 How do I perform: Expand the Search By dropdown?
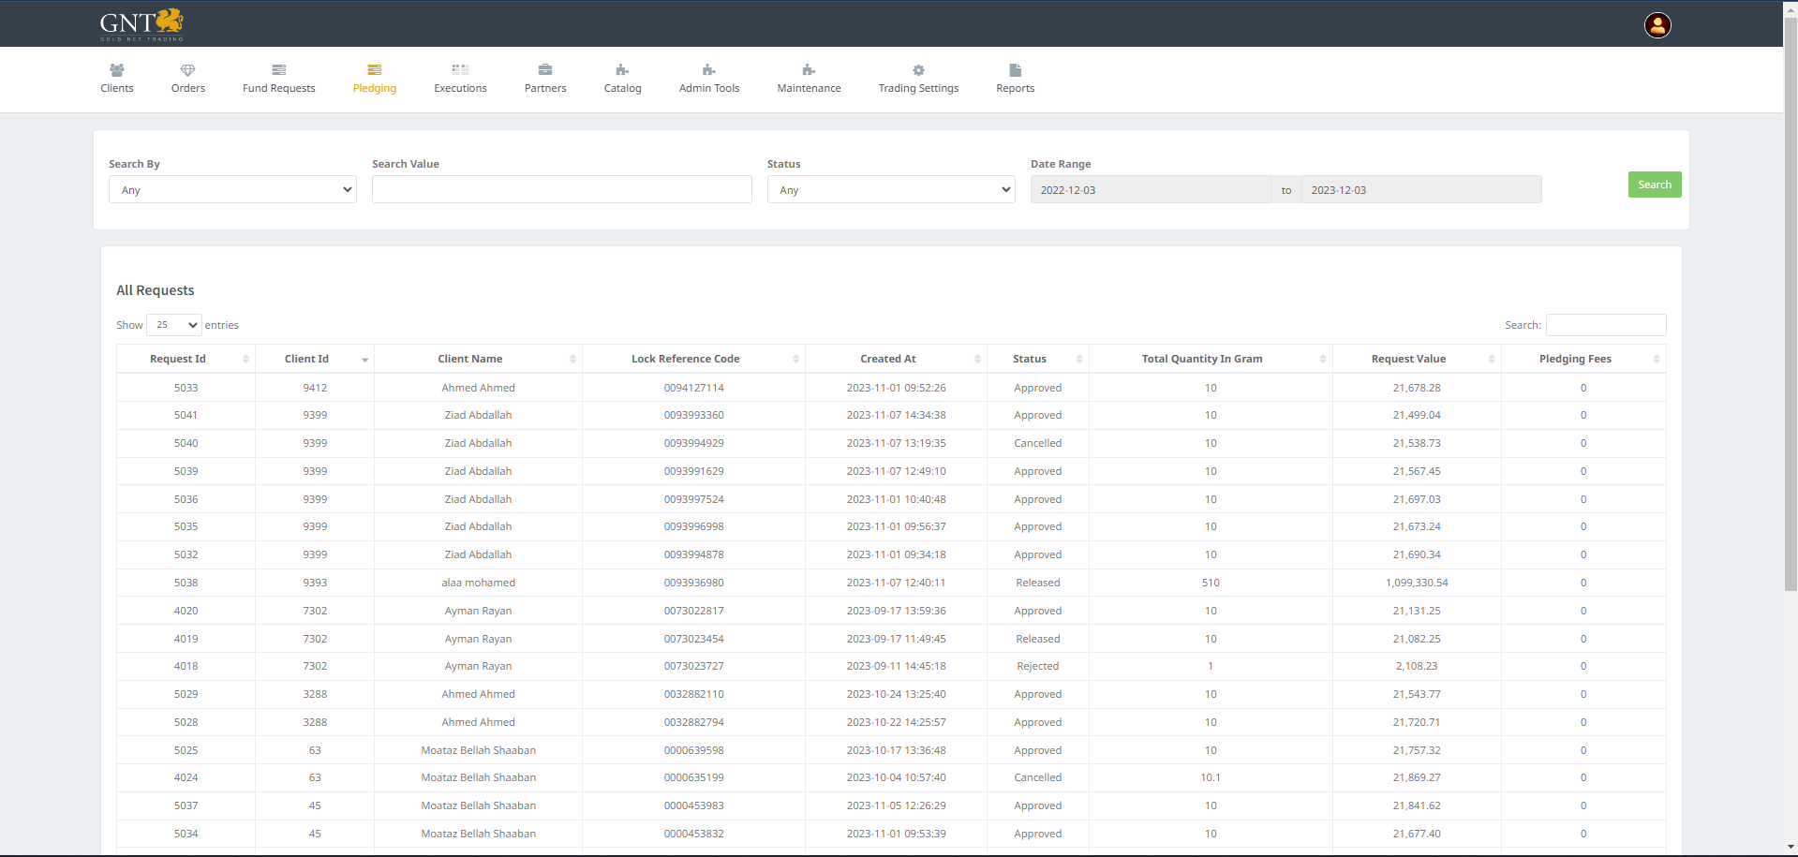click(232, 190)
